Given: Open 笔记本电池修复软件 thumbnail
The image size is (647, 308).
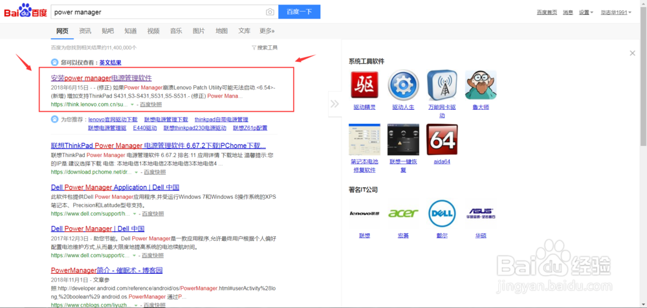Looking at the screenshot, I should point(364,139).
